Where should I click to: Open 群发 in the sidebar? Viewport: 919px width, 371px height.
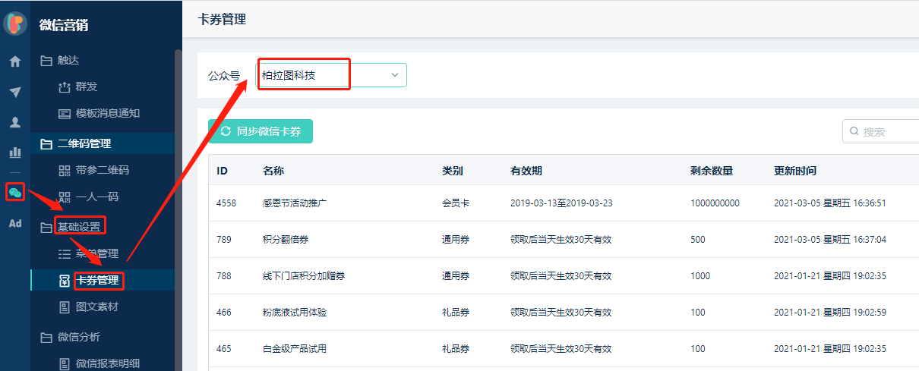point(87,87)
